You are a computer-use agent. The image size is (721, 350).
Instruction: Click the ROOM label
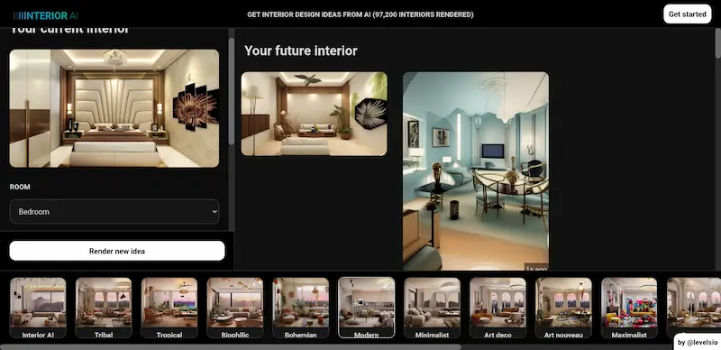click(x=20, y=187)
